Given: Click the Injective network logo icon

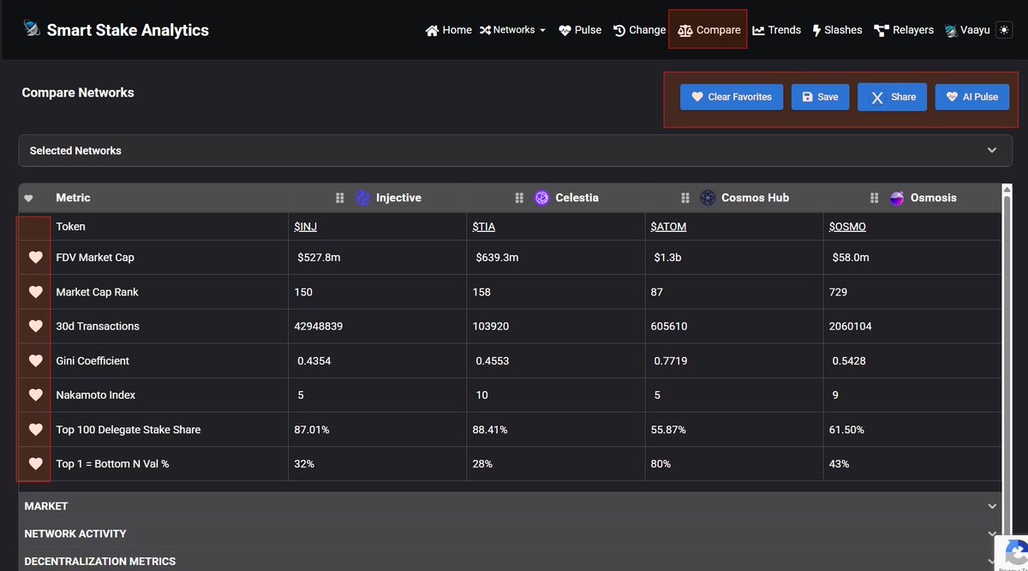Looking at the screenshot, I should point(362,198).
